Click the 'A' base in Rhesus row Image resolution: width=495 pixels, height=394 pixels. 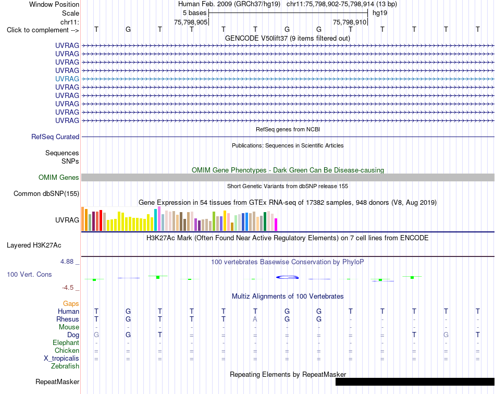[255, 319]
